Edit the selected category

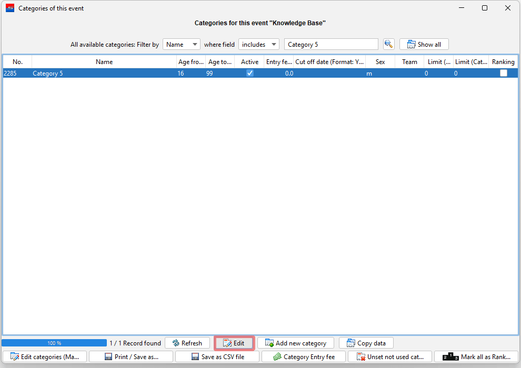click(x=234, y=343)
